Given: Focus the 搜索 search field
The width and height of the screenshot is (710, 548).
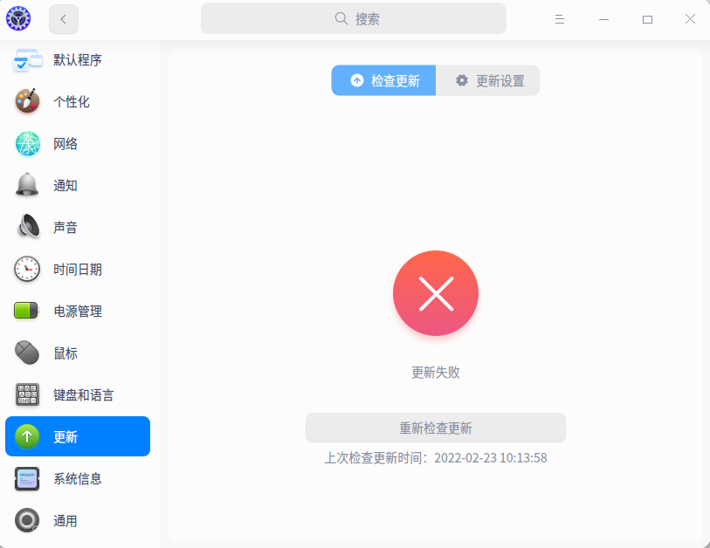Looking at the screenshot, I should pos(354,18).
